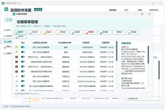Click the 系统高 shield toolbar button
The height and width of the screenshot is (110, 165).
click(x=133, y=32)
